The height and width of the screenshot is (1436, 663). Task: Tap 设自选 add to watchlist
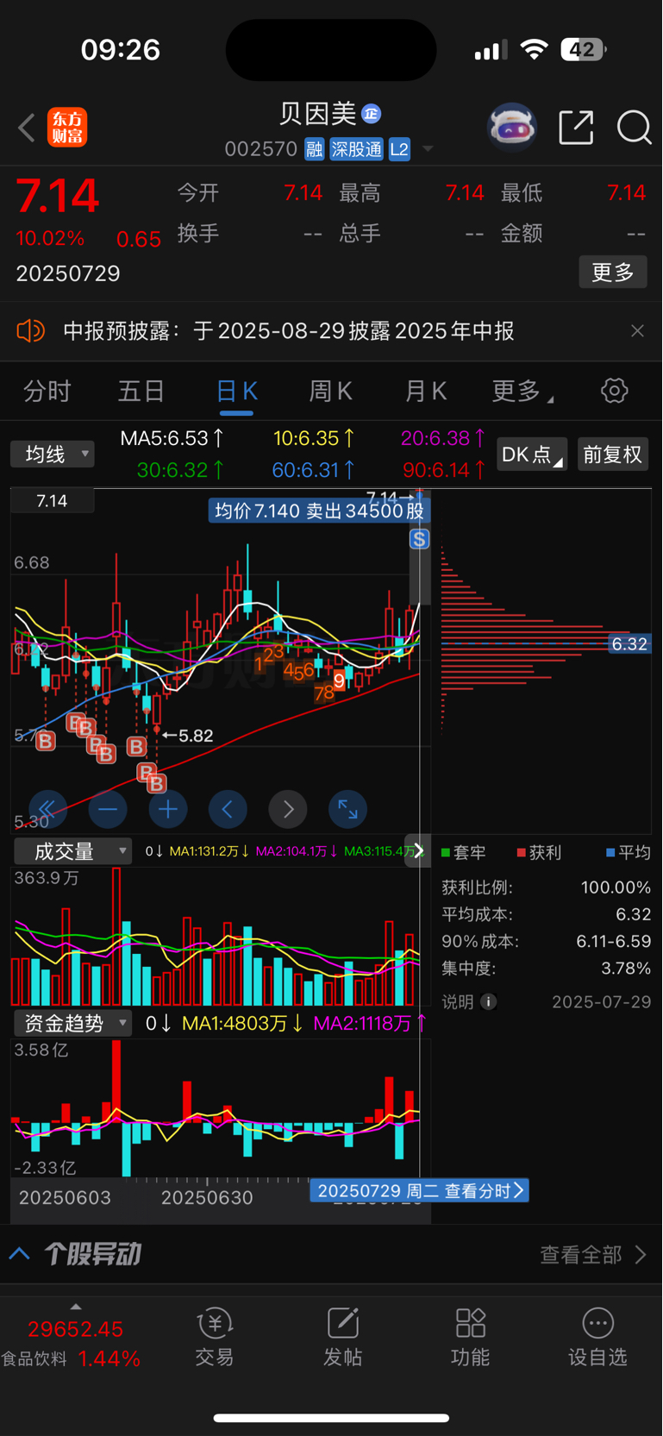[597, 1335]
